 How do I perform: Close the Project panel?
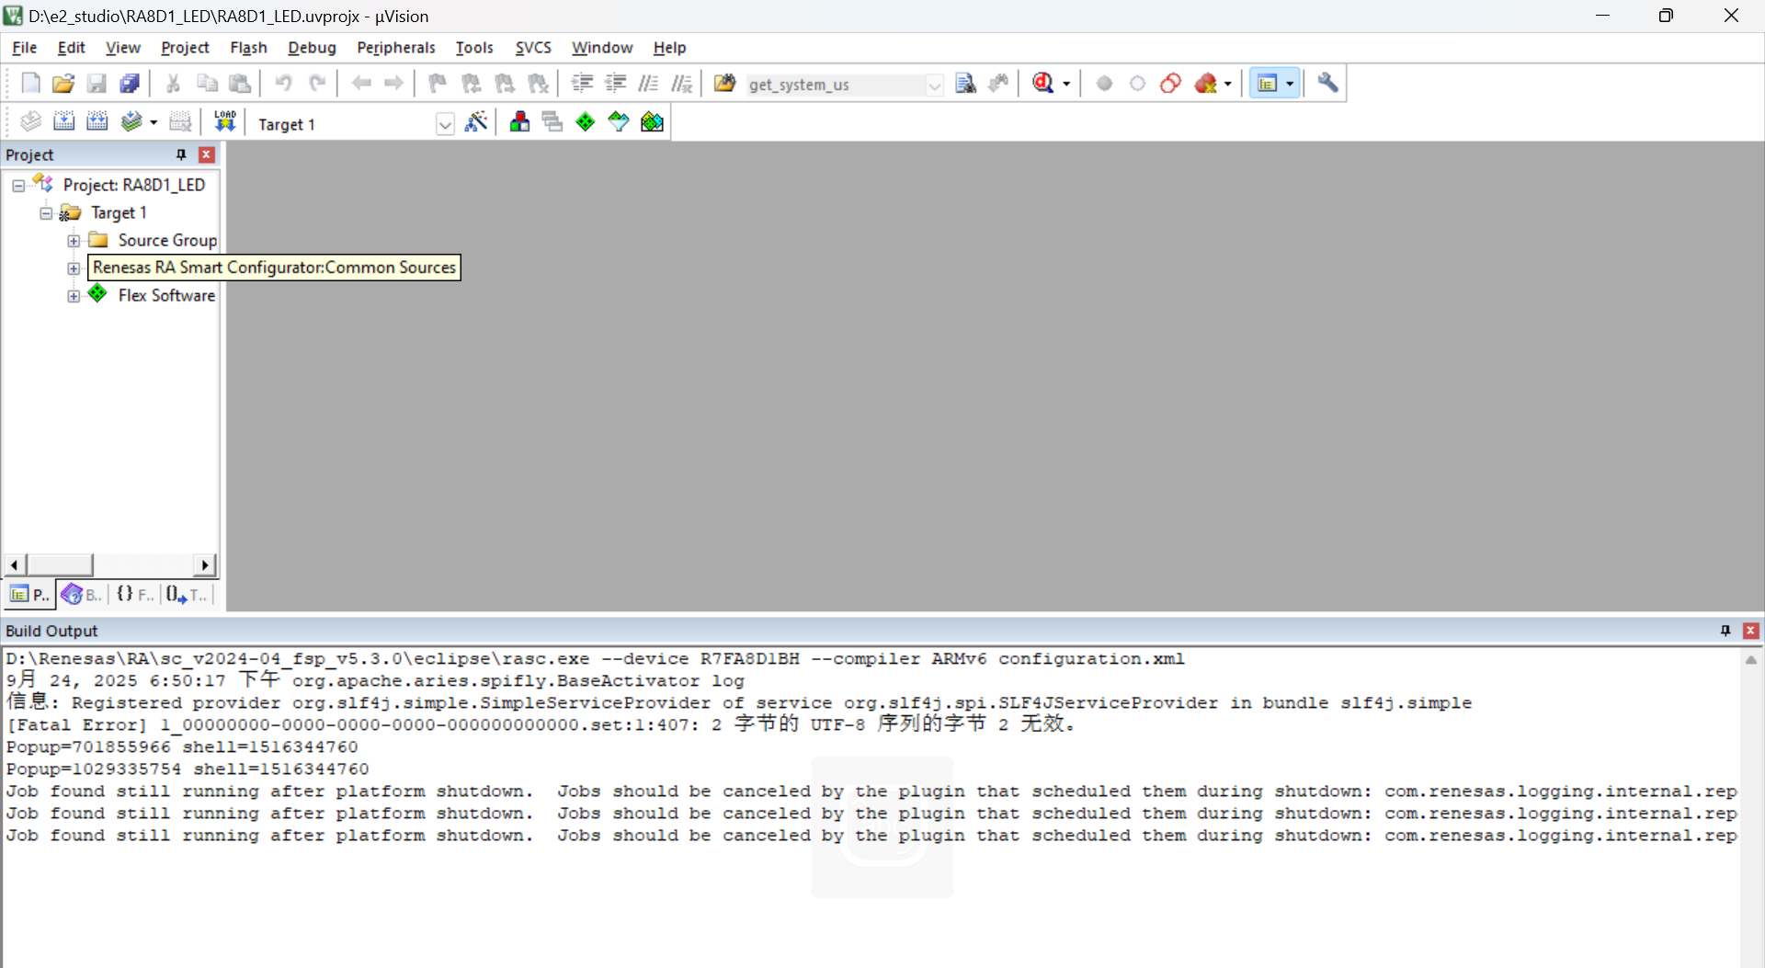point(207,154)
